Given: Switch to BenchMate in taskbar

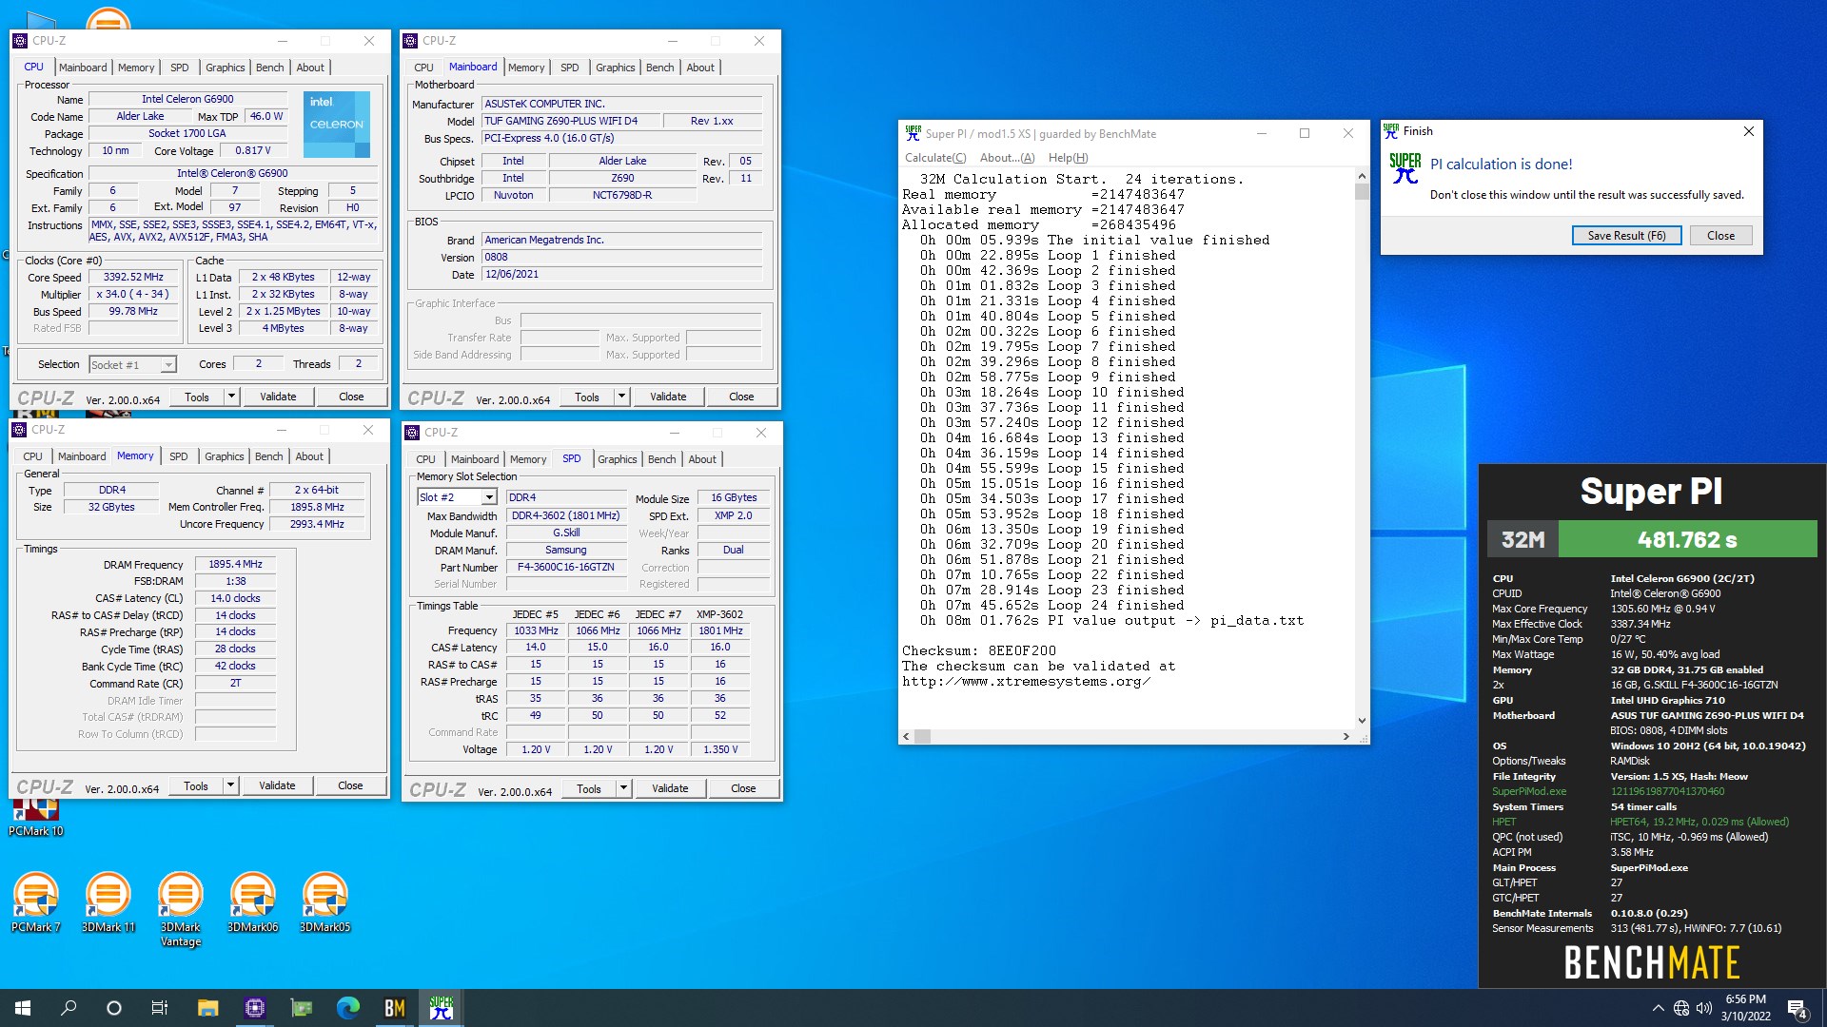Looking at the screenshot, I should [394, 1008].
